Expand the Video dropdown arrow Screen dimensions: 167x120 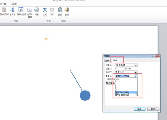60,17
